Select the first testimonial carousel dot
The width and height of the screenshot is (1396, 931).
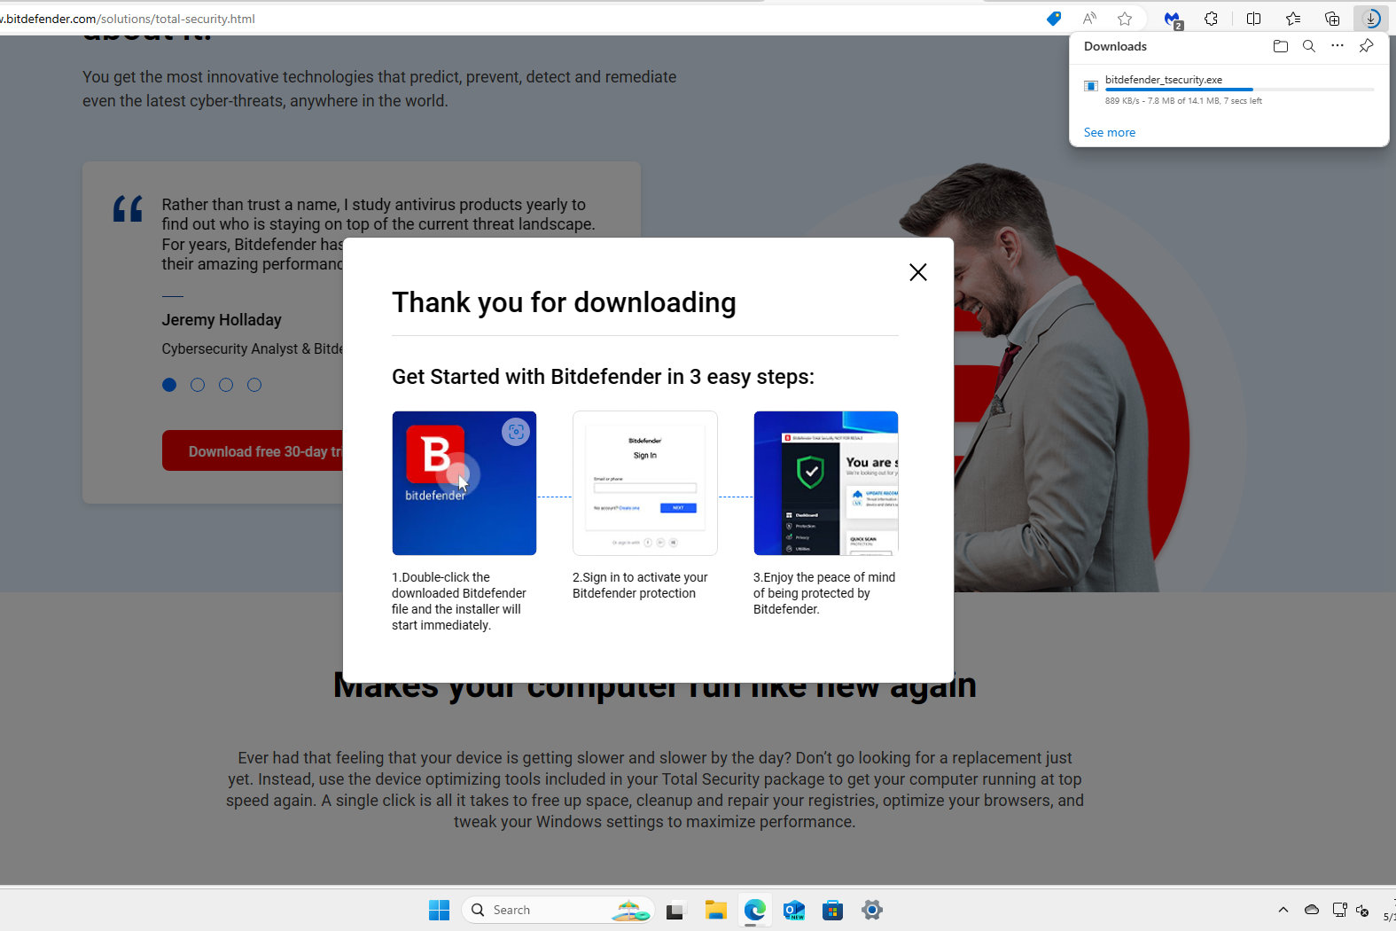pos(169,385)
